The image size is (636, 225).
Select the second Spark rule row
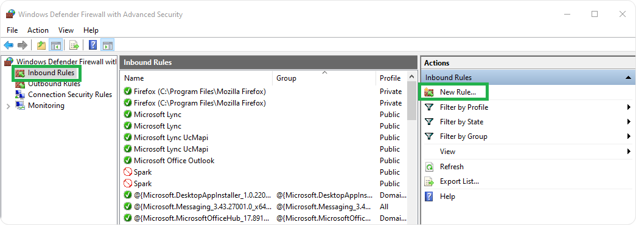tap(264, 183)
